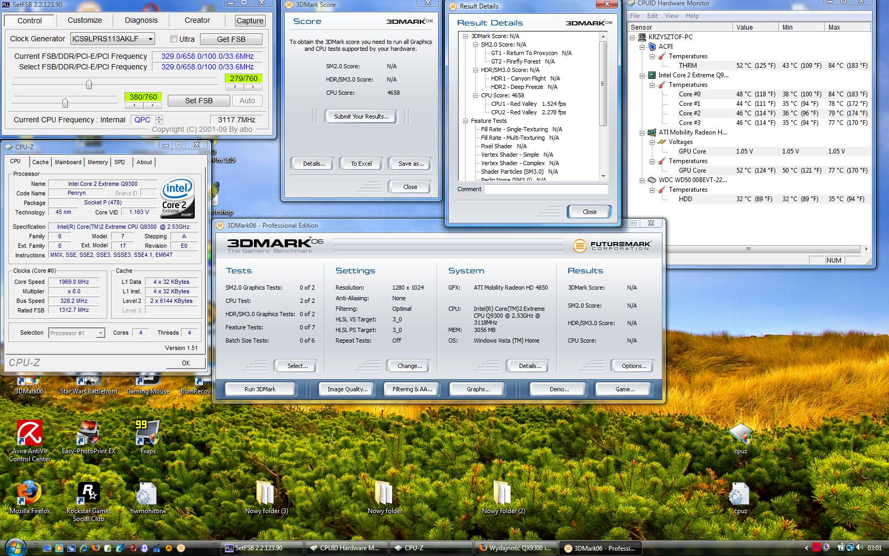Open the Gaming Mouse desktop shortcut
Image resolution: width=889 pixels, height=556 pixels.
[148, 385]
